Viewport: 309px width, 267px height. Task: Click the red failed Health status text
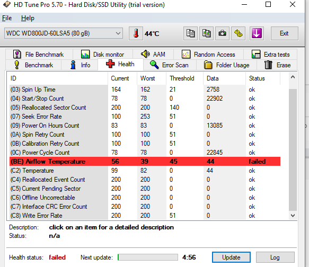tap(57, 257)
